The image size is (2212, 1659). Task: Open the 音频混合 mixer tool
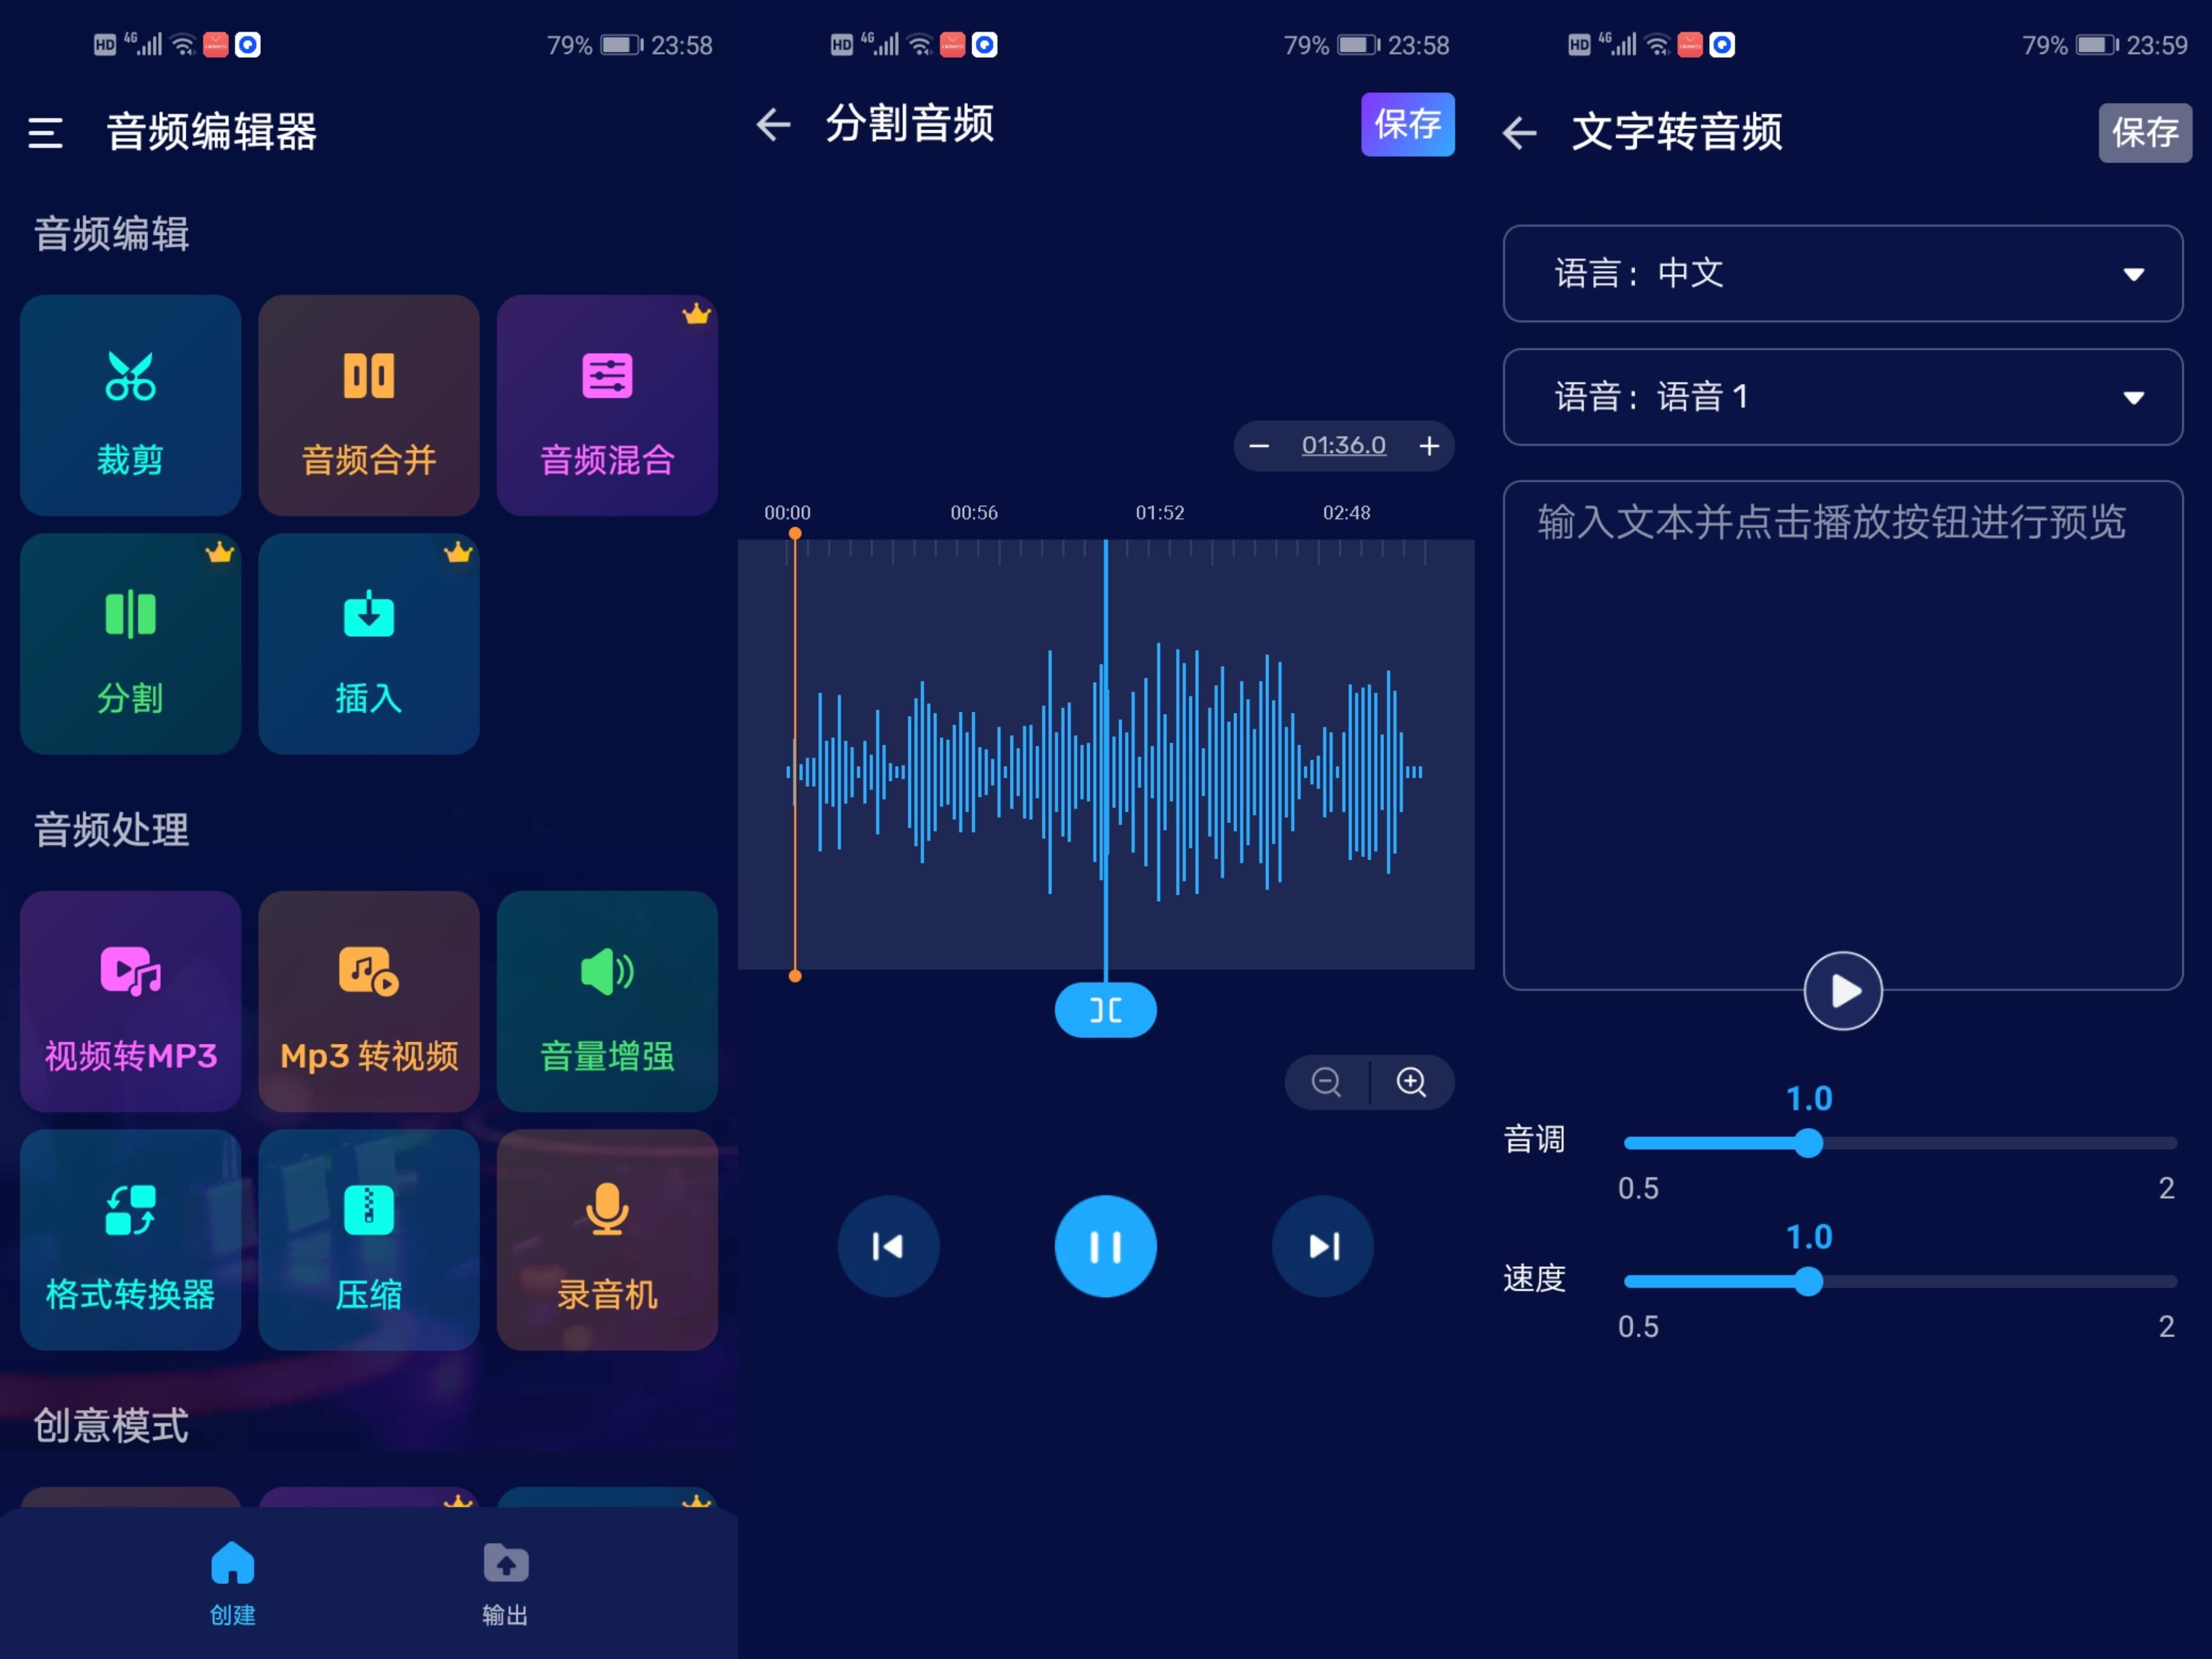[607, 405]
